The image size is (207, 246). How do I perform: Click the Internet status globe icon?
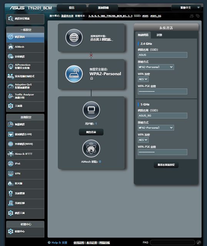point(74,38)
